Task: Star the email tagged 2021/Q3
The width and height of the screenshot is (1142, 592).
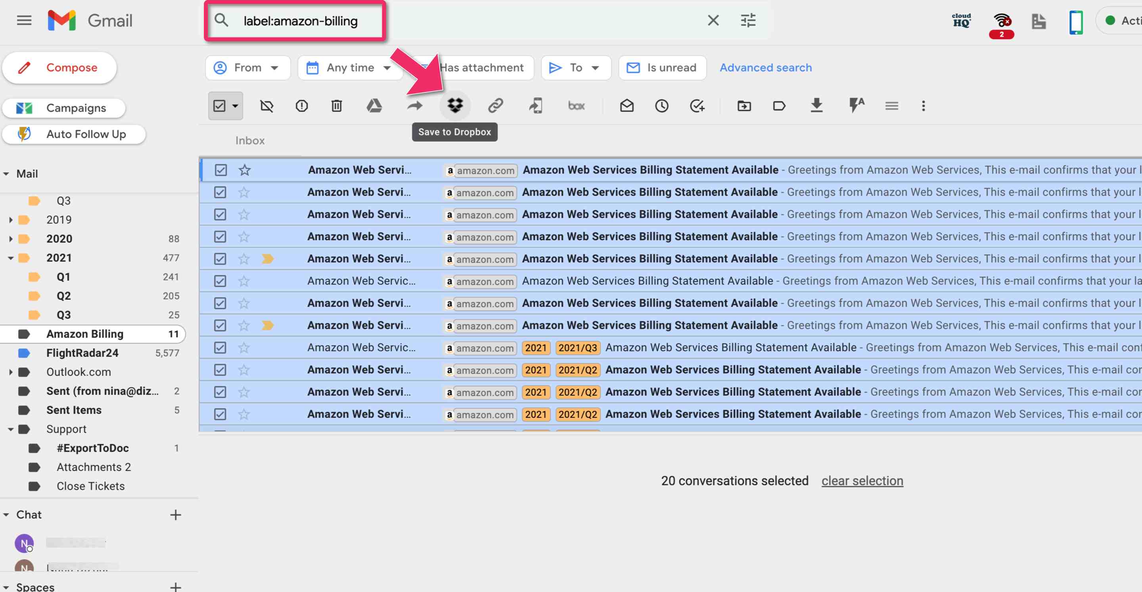Action: 244,347
